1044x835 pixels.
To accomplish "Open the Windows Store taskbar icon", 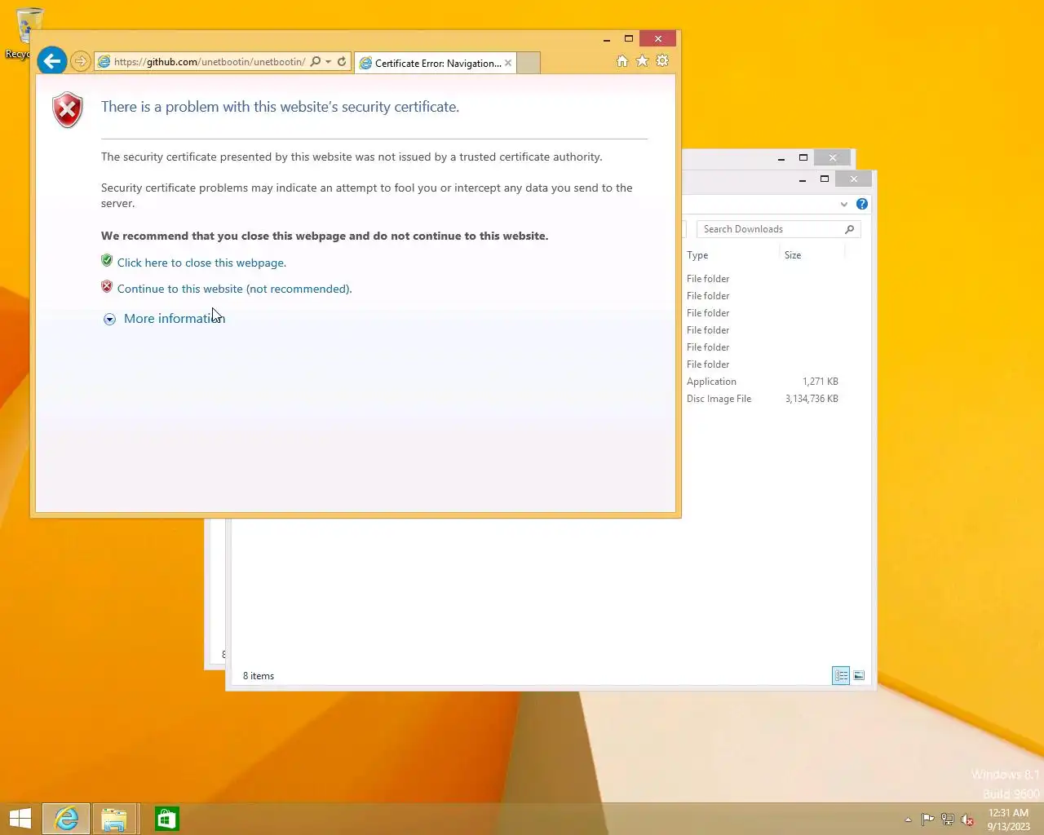I will [x=166, y=819].
